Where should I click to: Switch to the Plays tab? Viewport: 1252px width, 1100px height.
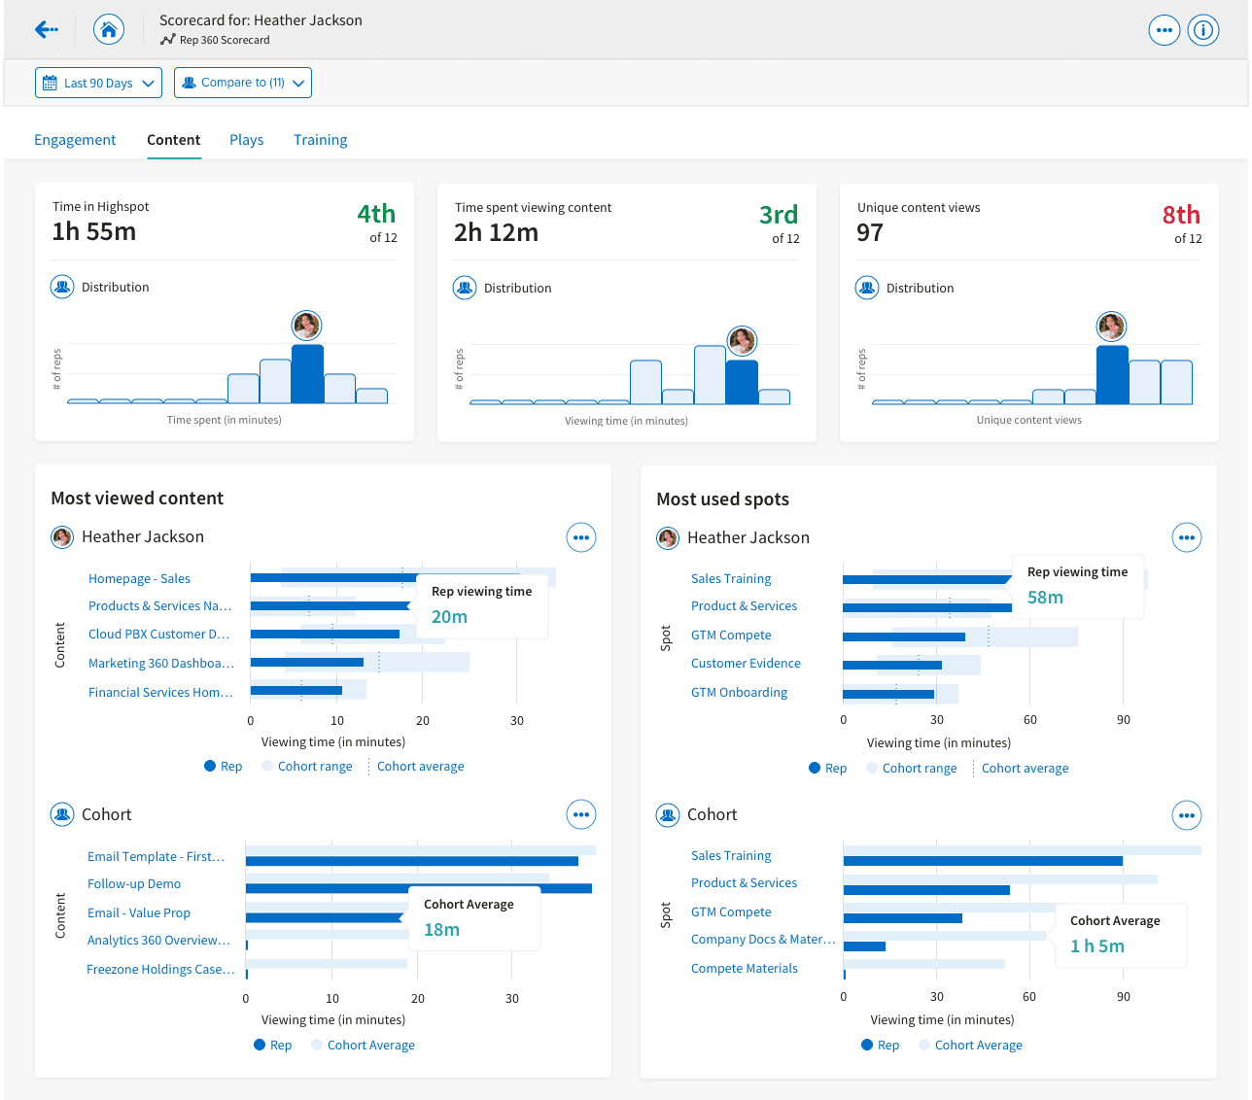click(x=247, y=140)
